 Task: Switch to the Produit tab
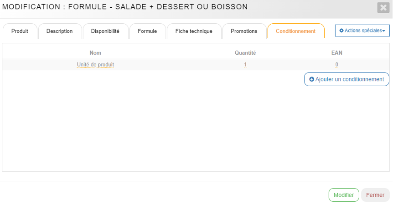click(x=20, y=31)
